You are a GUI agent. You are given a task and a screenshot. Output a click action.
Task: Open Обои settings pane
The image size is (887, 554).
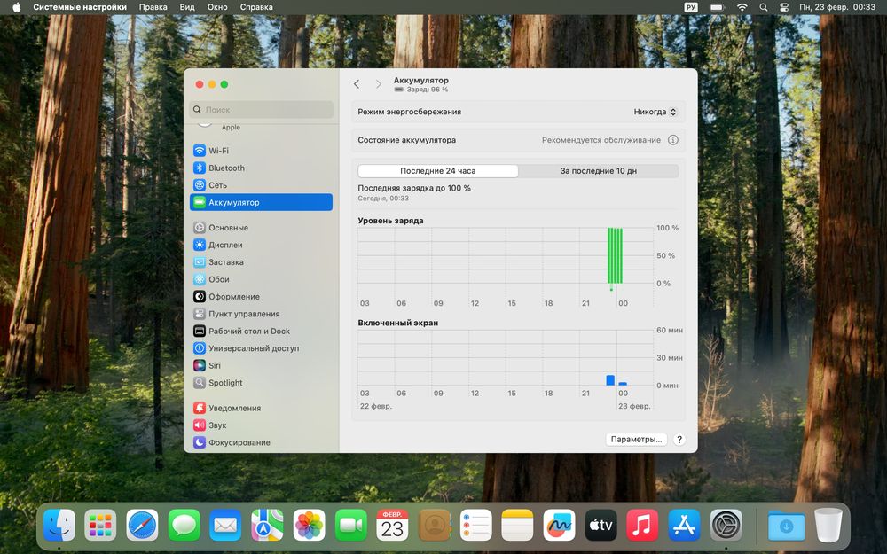click(261, 279)
